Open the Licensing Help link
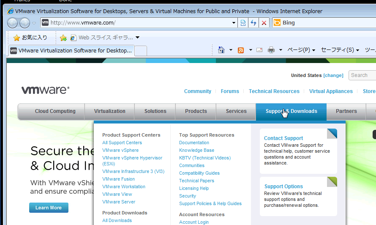The image size is (376, 225). 194,189
